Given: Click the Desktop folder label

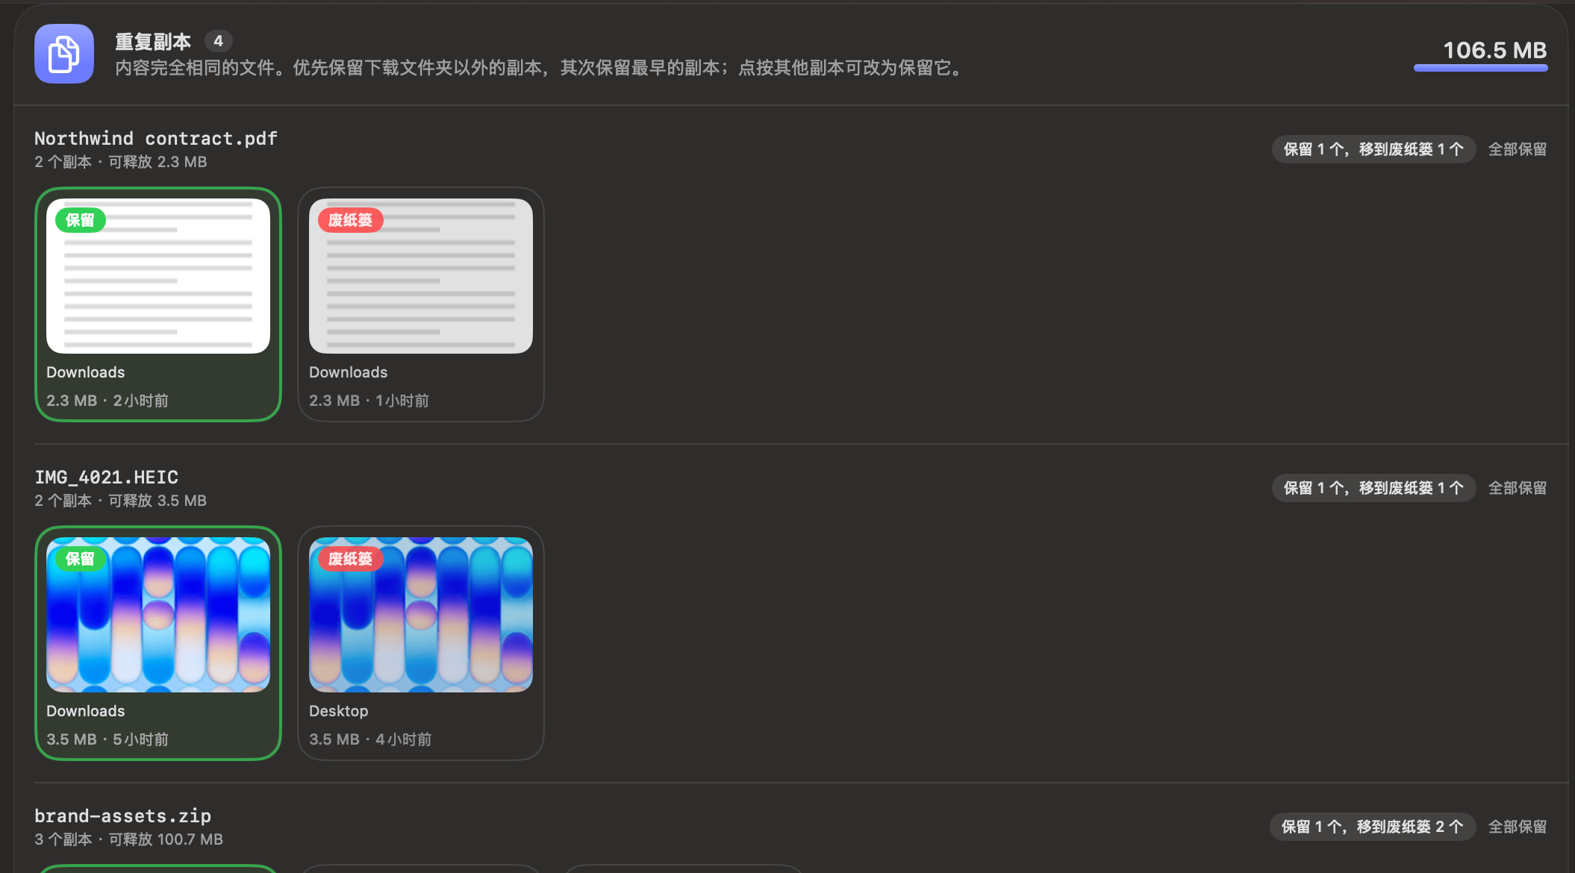Looking at the screenshot, I should point(339,711).
